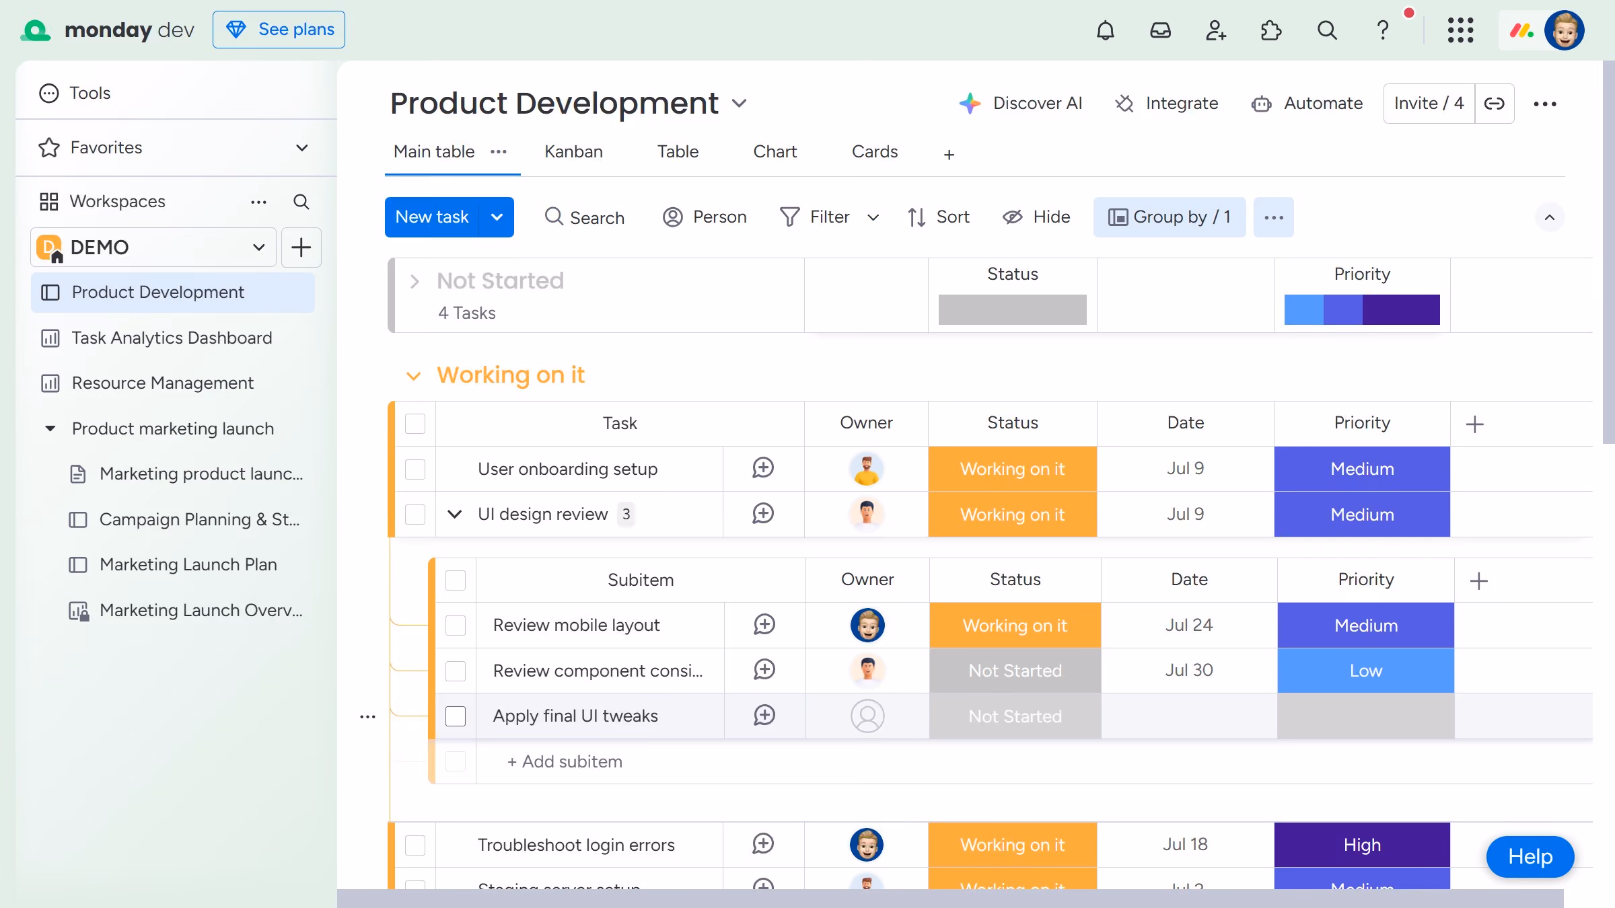Open the products switcher grid icon
This screenshot has height=908, width=1615.
[x=1460, y=30]
